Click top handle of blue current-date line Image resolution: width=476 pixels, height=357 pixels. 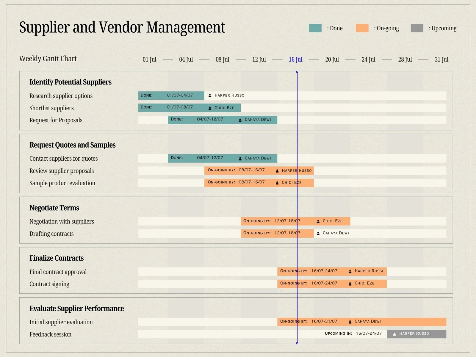point(297,72)
